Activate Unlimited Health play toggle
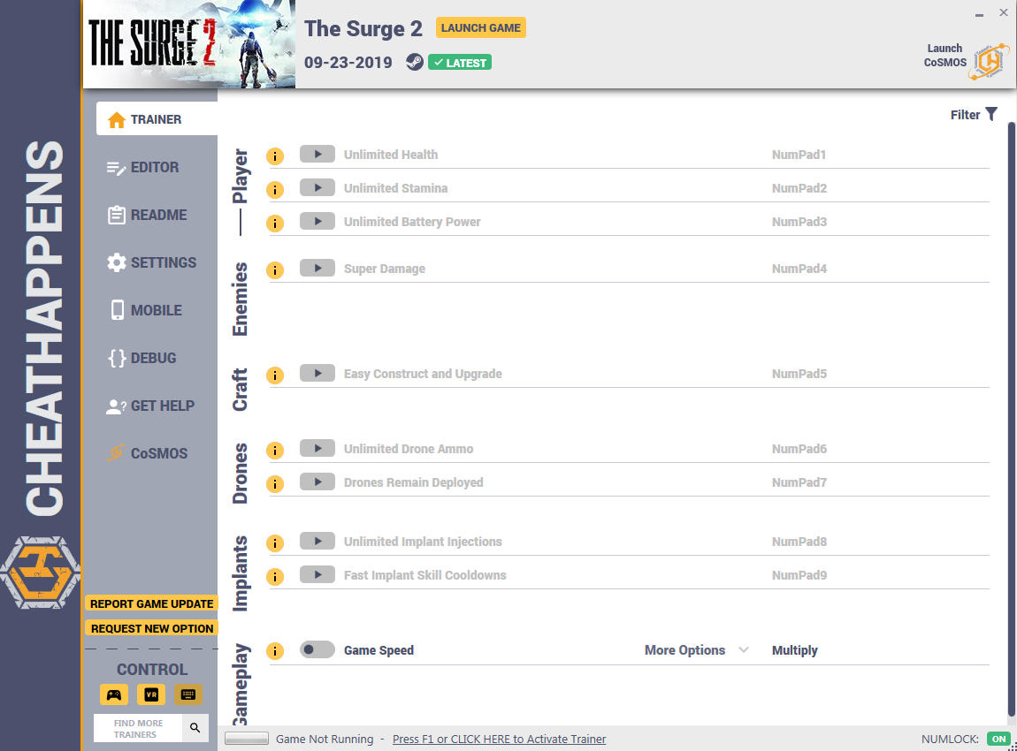 pos(317,155)
